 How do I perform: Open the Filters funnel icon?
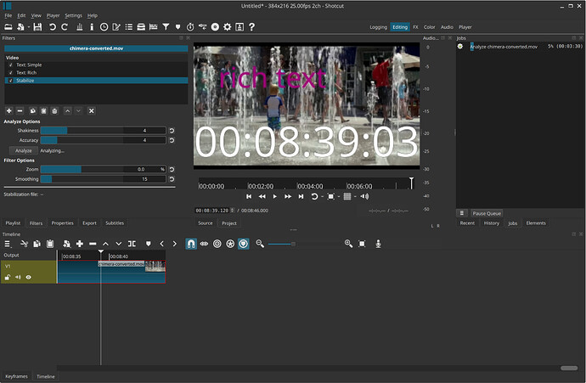pyautogui.click(x=166, y=27)
